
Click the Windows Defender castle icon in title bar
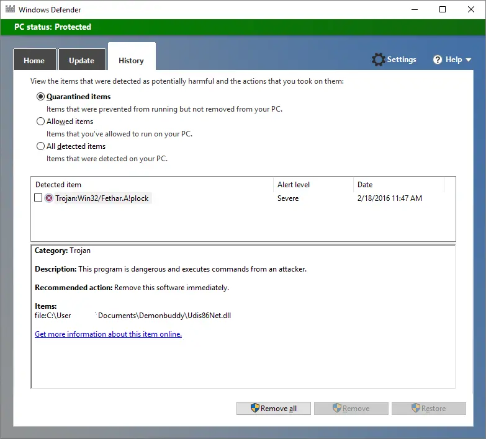pos(9,9)
